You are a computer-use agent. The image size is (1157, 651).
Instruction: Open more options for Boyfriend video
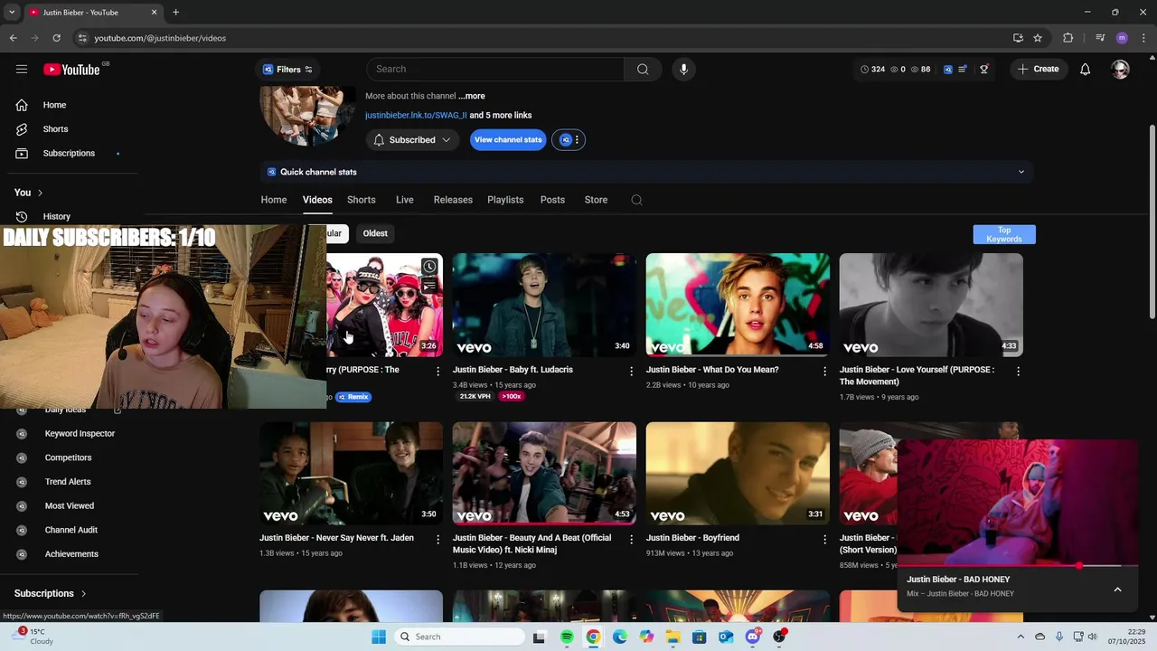coord(824,540)
